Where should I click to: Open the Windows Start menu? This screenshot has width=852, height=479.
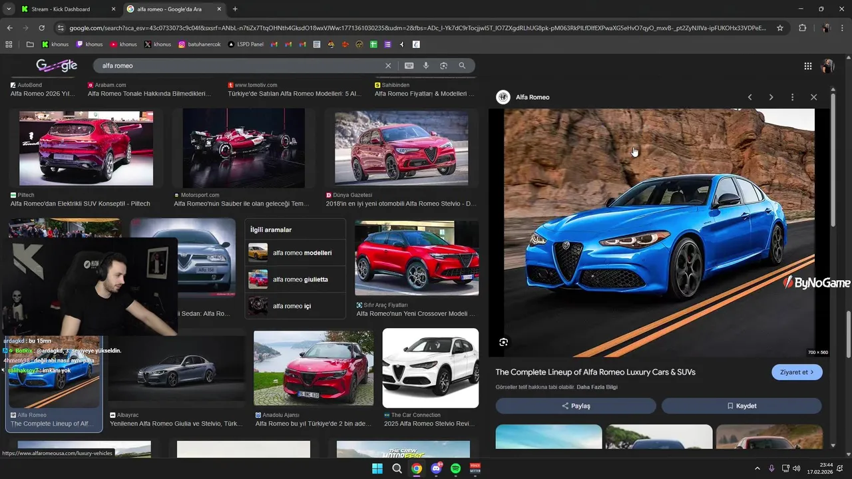coord(377,468)
